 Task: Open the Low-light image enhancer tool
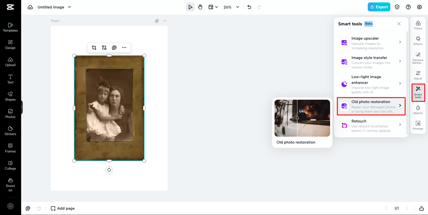point(371,84)
